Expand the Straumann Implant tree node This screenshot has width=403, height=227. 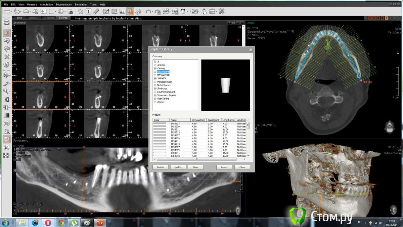(155, 95)
